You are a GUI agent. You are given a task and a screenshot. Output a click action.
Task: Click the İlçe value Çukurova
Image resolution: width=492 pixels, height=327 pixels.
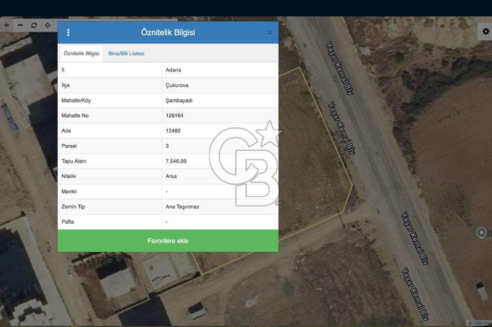coord(177,85)
